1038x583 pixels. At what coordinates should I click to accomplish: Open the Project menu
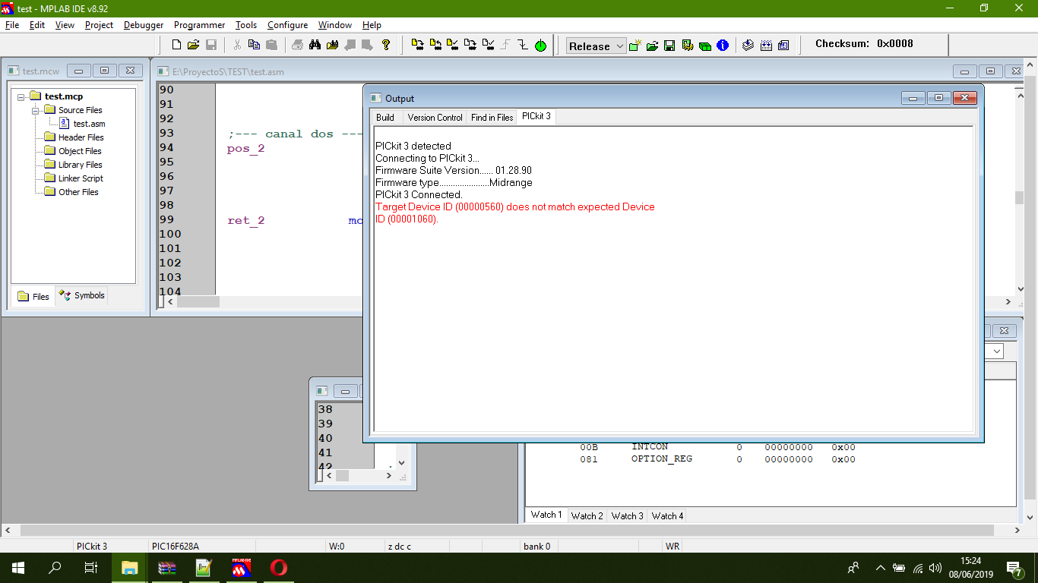pos(99,25)
